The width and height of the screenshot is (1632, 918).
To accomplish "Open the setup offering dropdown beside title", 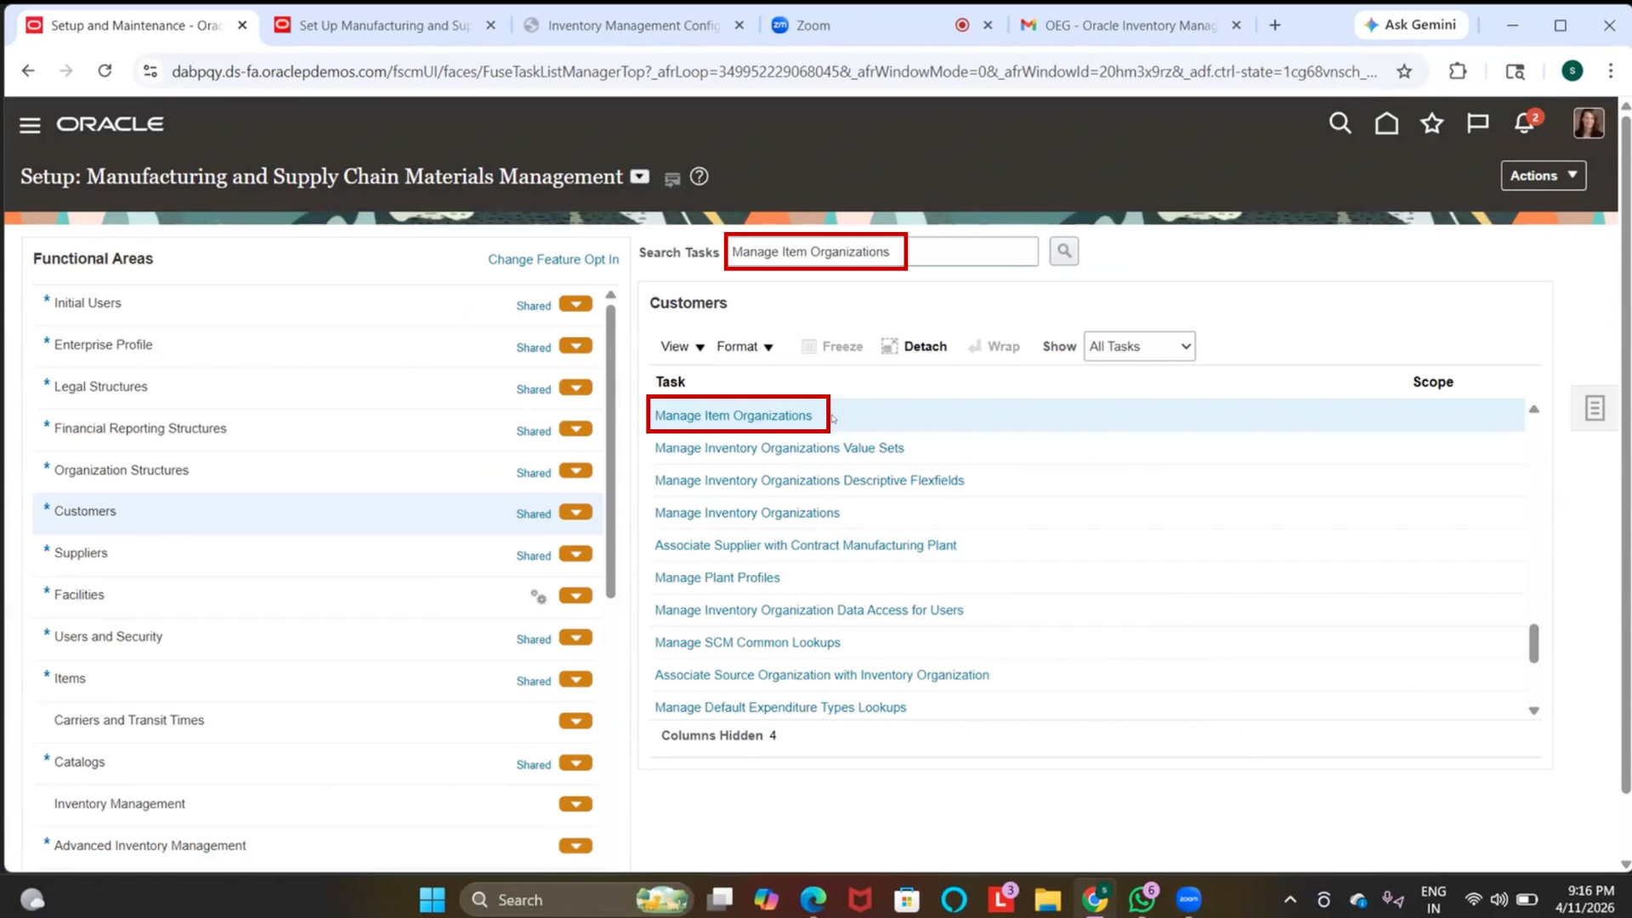I will pyautogui.click(x=639, y=177).
